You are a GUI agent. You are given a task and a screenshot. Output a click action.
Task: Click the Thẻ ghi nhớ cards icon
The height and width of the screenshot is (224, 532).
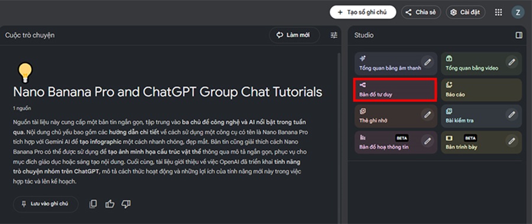click(363, 111)
